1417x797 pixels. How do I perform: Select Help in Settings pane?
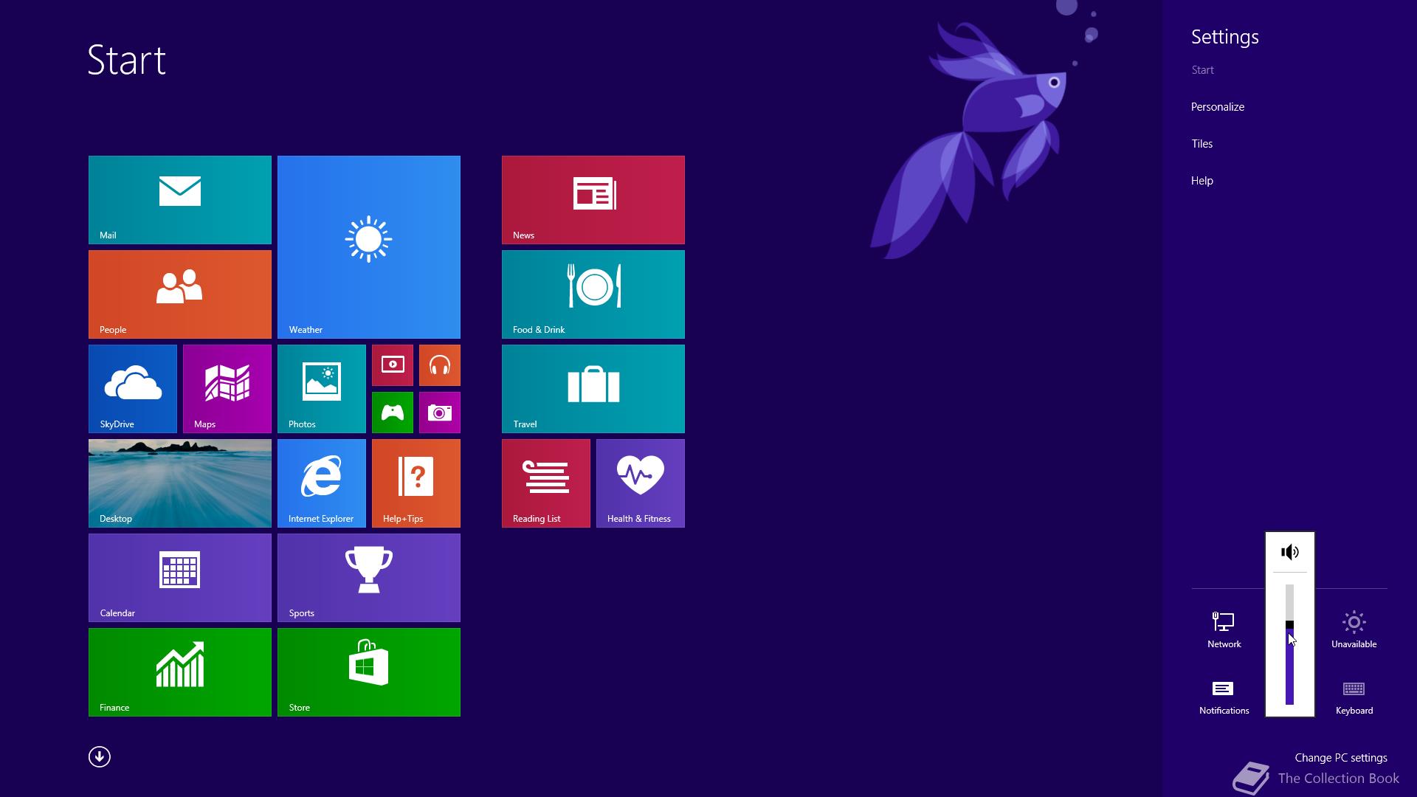point(1202,181)
